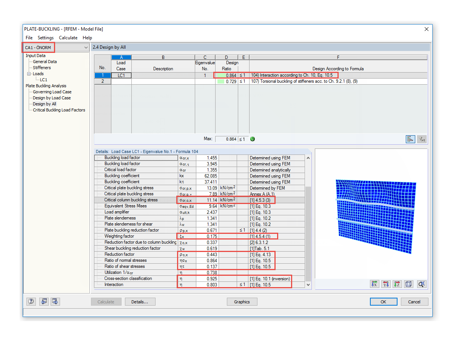Select Plate slenderness for shear row
Screen dimensions: 453x340
199,224
